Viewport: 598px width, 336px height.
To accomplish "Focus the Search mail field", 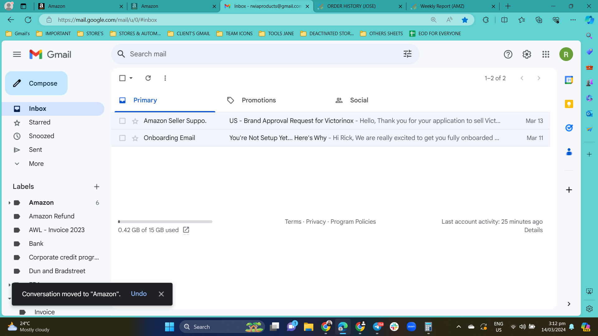I will pyautogui.click(x=265, y=54).
